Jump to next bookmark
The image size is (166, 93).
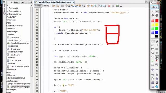92,6
